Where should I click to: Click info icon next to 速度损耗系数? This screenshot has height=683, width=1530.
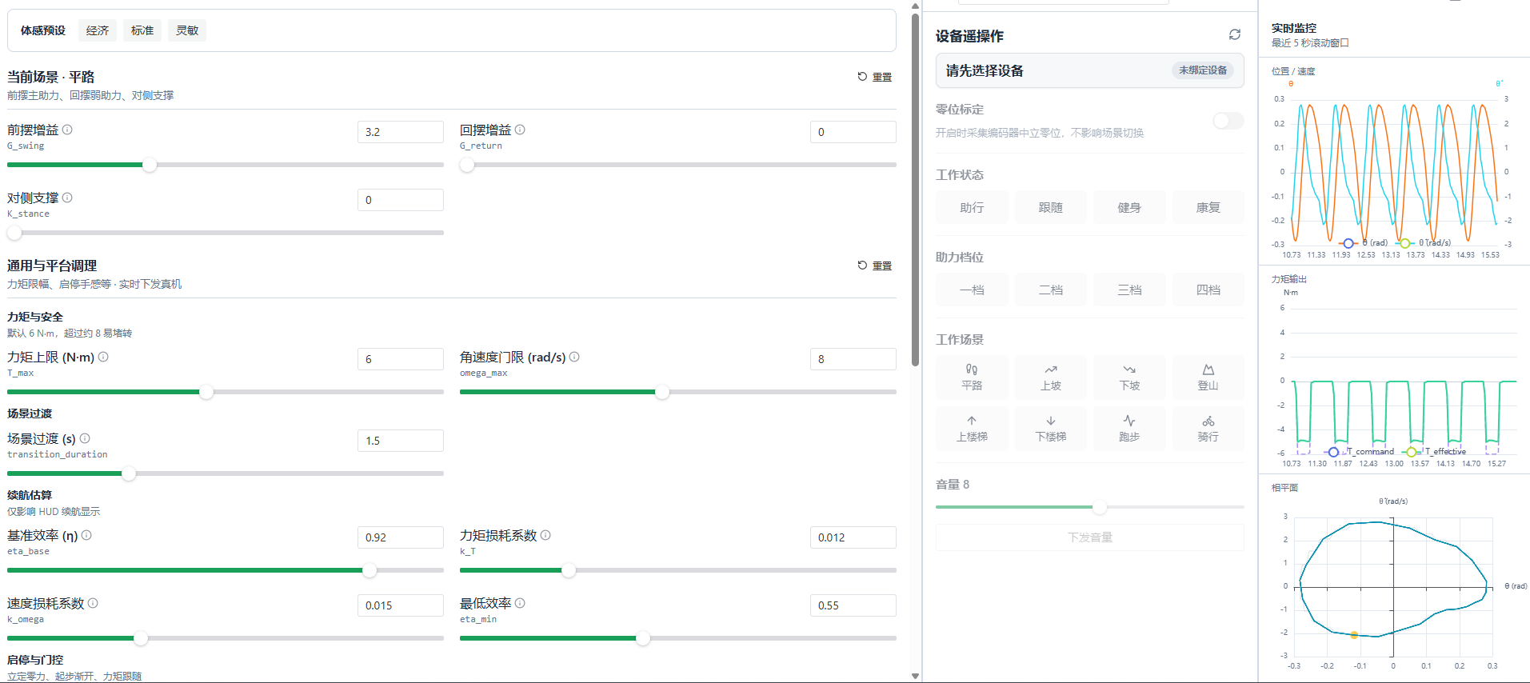pos(93,603)
